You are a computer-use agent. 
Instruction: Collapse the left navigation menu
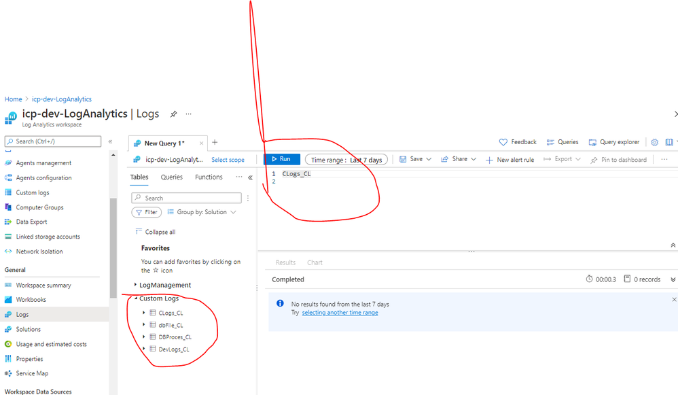coord(110,141)
